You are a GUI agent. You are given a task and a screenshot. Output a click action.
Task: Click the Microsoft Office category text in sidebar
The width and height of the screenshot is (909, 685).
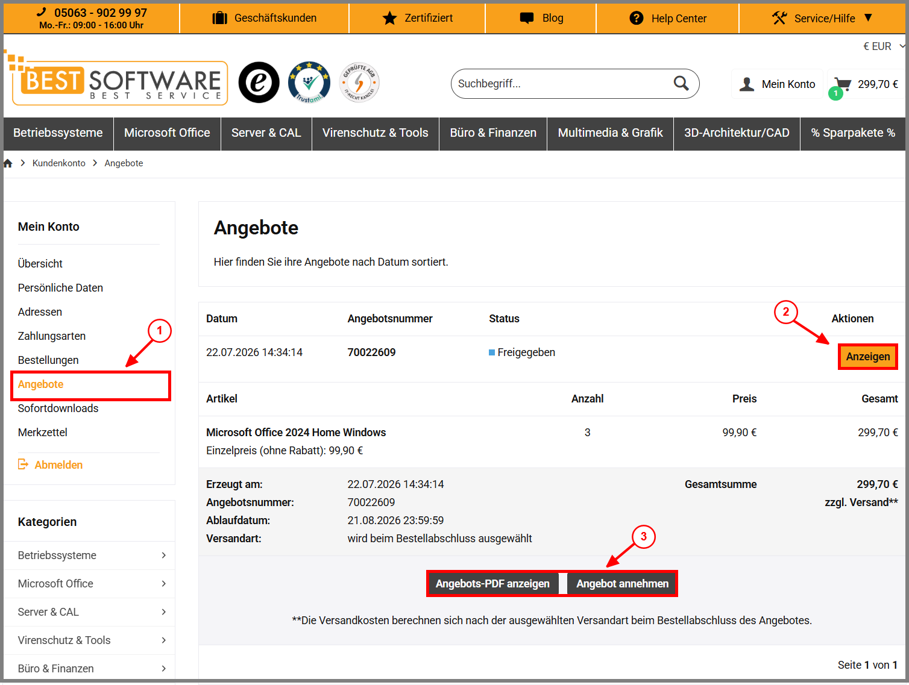point(55,584)
